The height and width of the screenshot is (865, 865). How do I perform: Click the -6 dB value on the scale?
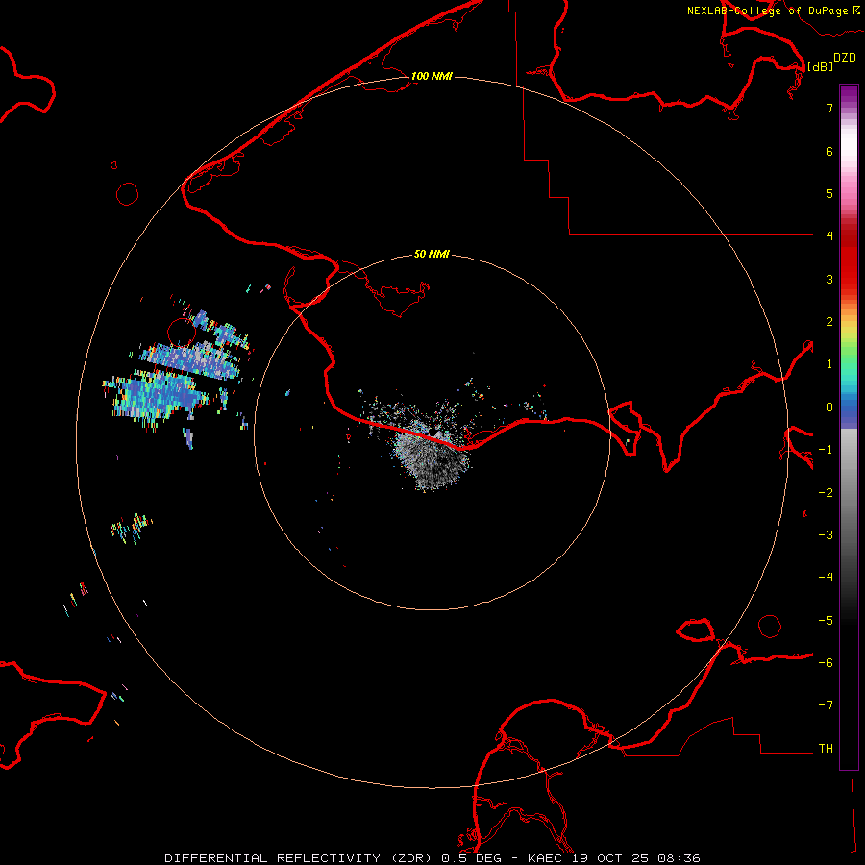click(x=826, y=663)
